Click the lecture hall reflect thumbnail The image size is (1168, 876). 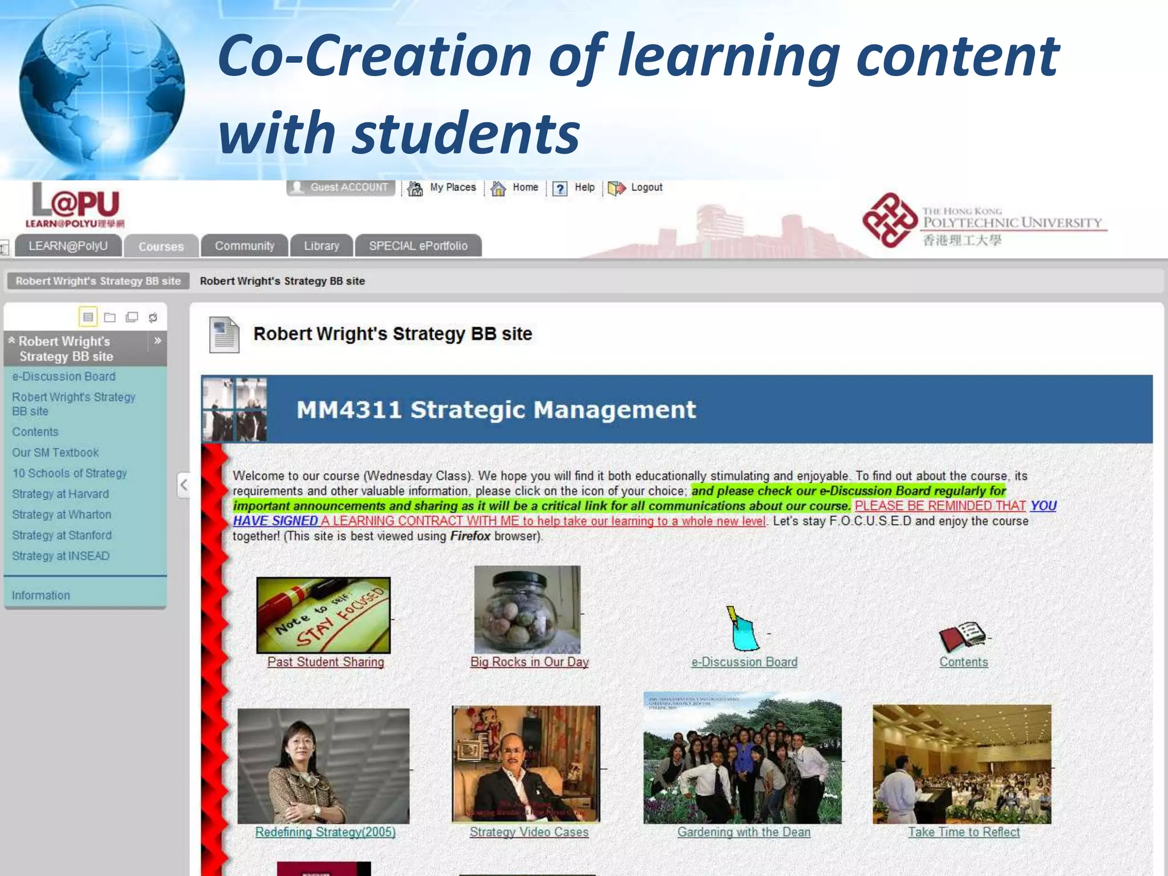[x=962, y=764]
